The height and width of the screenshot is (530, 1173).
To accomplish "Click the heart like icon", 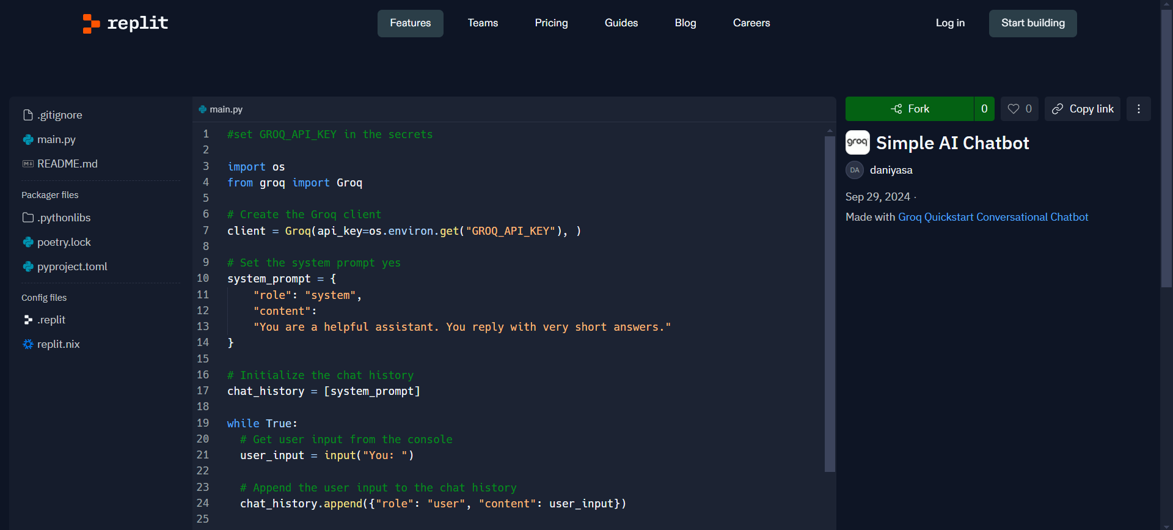I will (x=1014, y=109).
